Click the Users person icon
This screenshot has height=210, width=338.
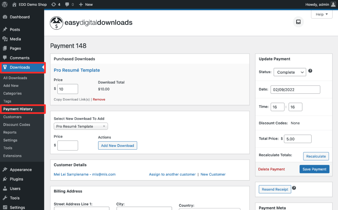pyautogui.click(x=5, y=188)
